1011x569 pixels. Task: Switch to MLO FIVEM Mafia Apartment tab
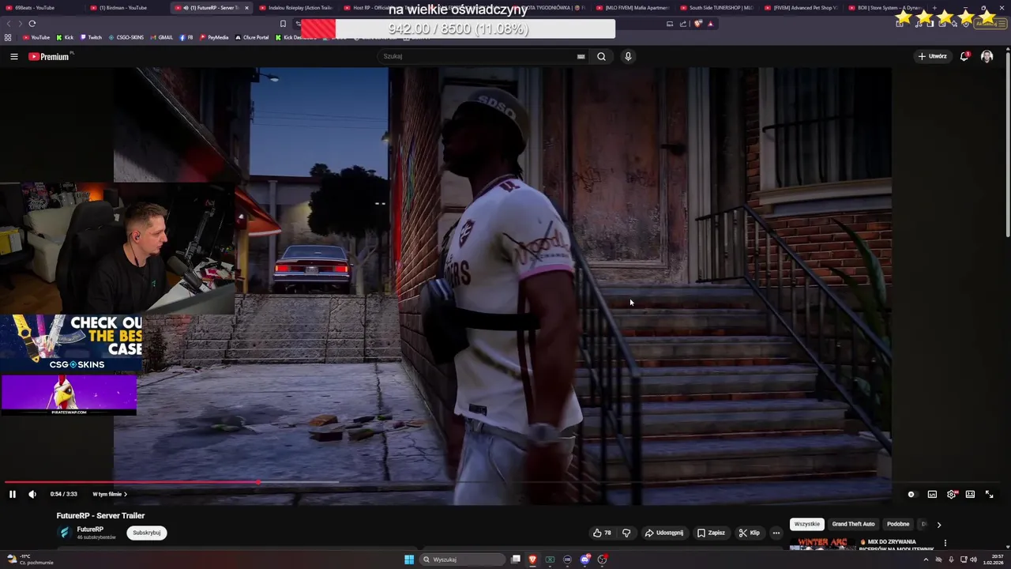coord(632,8)
